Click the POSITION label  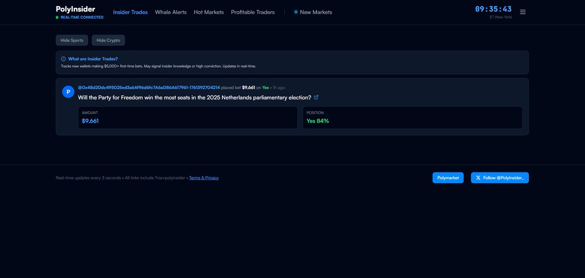[315, 113]
